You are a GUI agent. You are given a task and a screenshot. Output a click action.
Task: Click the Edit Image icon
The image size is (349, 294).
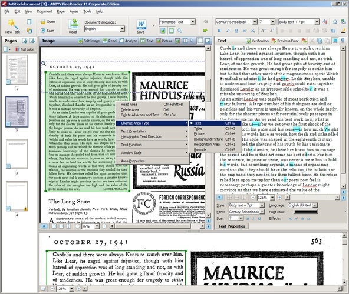tap(80, 41)
